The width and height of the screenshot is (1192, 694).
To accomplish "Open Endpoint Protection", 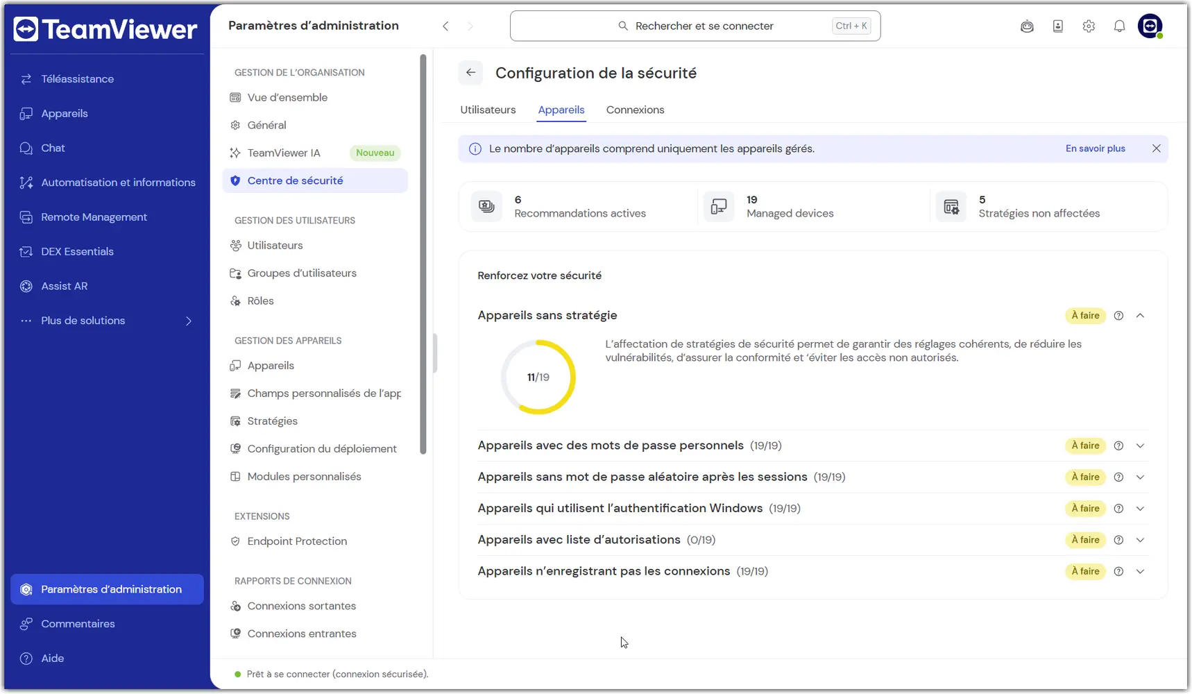I will (x=315, y=541).
